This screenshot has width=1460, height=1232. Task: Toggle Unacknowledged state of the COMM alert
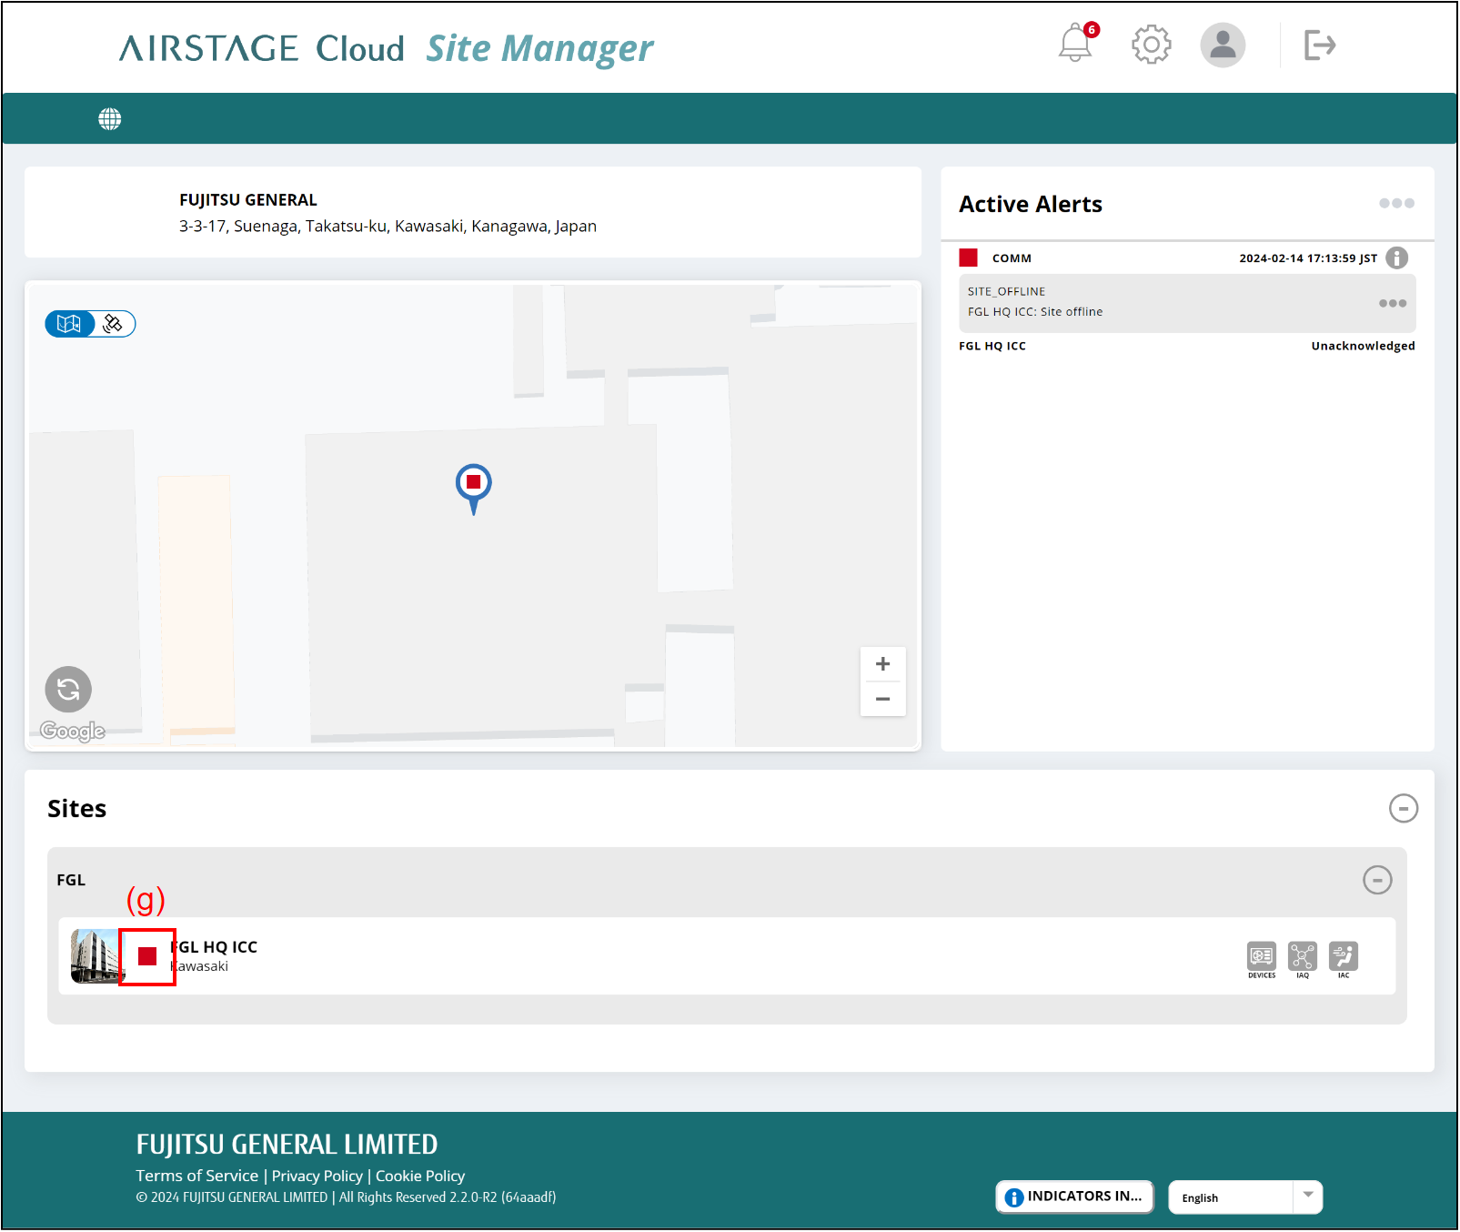(x=1362, y=346)
